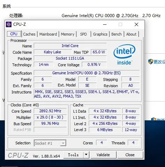Click the CPU-Z title bar app icon
Screen dimensions: 165x167
click(9, 24)
